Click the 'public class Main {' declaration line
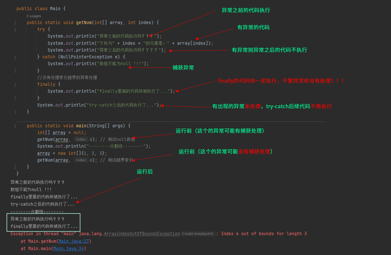The width and height of the screenshot is (391, 255). (41, 8)
